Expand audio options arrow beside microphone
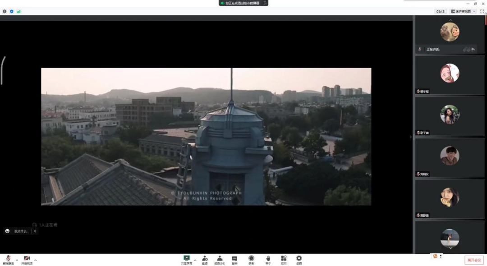 tap(17, 260)
